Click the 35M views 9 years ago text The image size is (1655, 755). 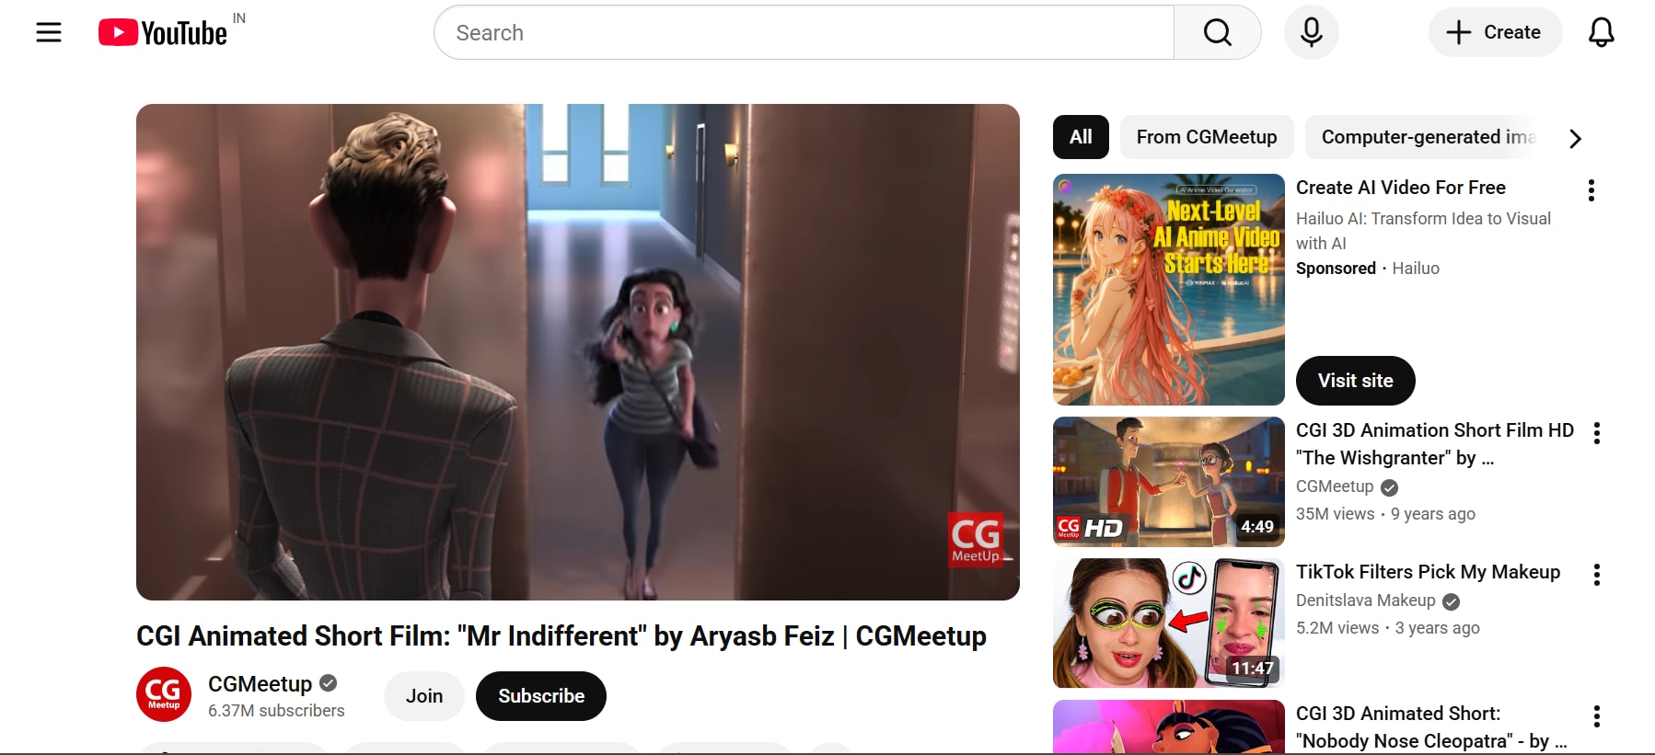(x=1385, y=514)
